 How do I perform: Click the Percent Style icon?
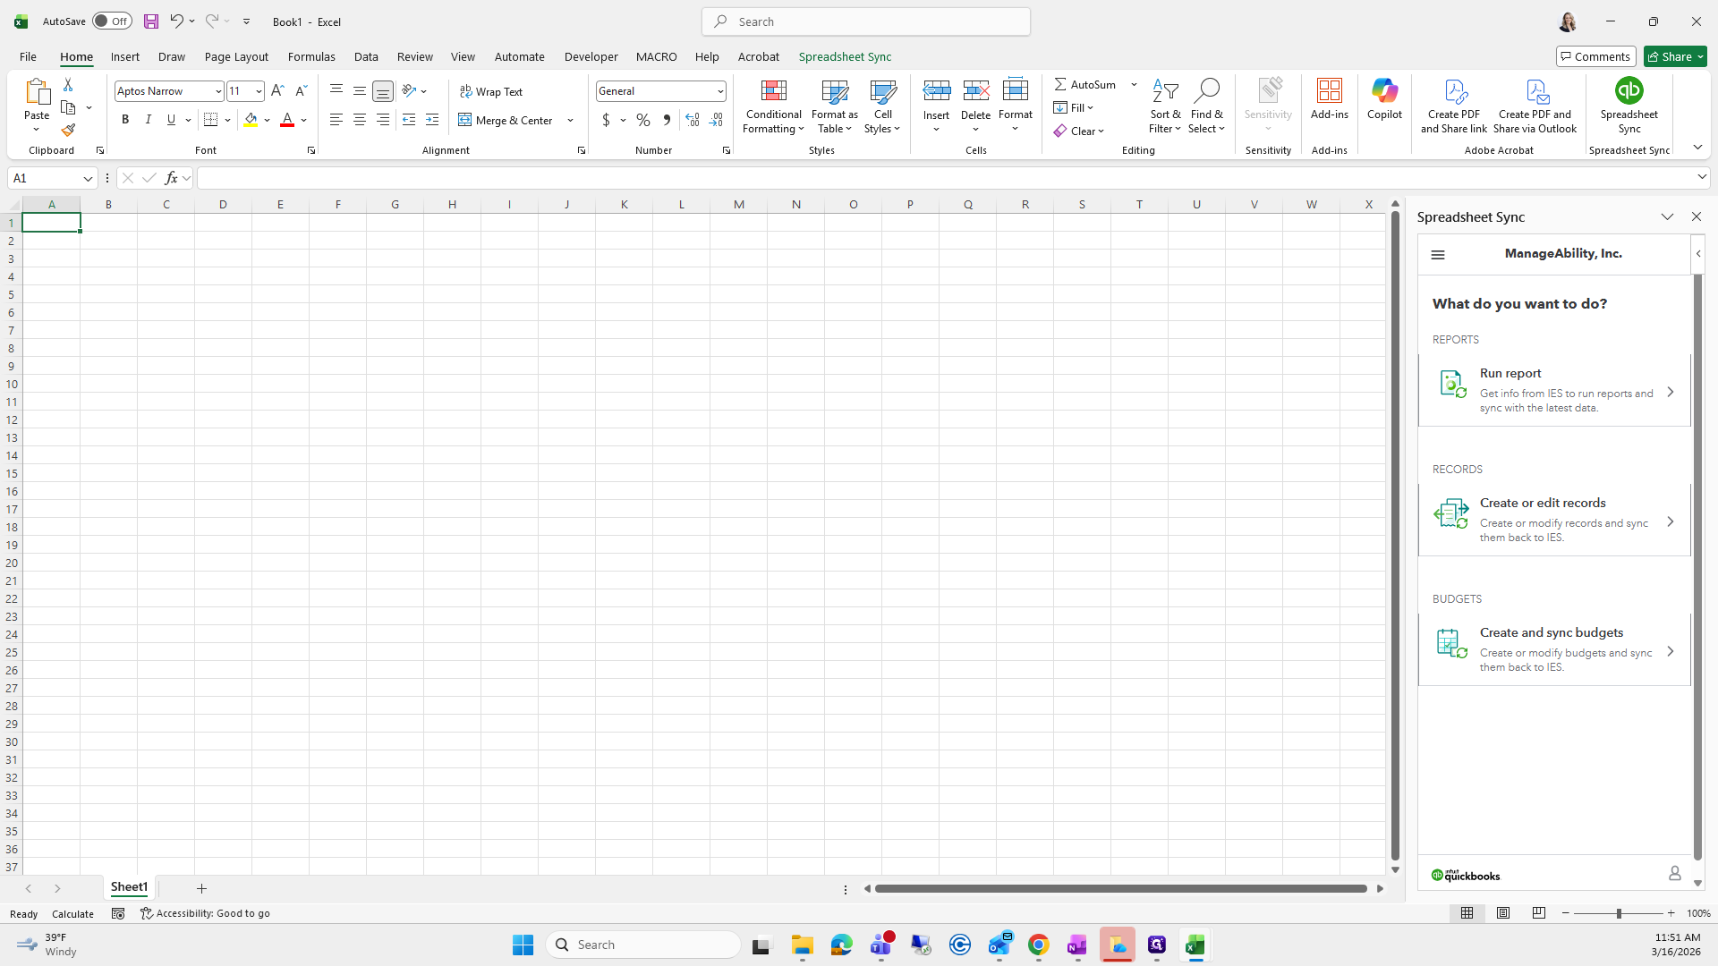coord(643,120)
